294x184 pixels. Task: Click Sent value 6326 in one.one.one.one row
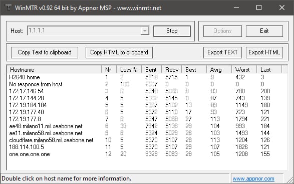click(151, 154)
